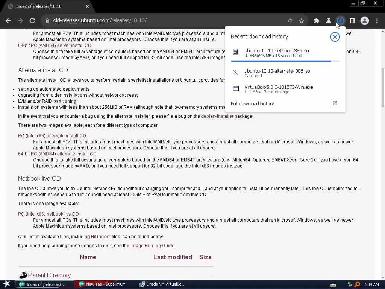The image size is (385, 289).
Task: Open the side panel
Action: click(353, 21)
